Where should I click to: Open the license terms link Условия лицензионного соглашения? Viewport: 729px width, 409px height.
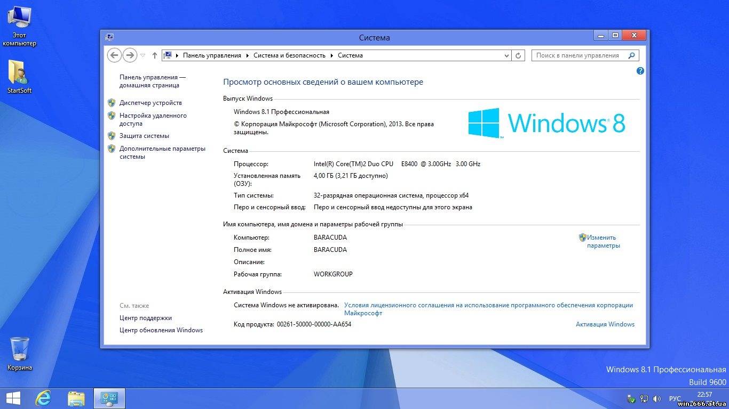point(488,309)
